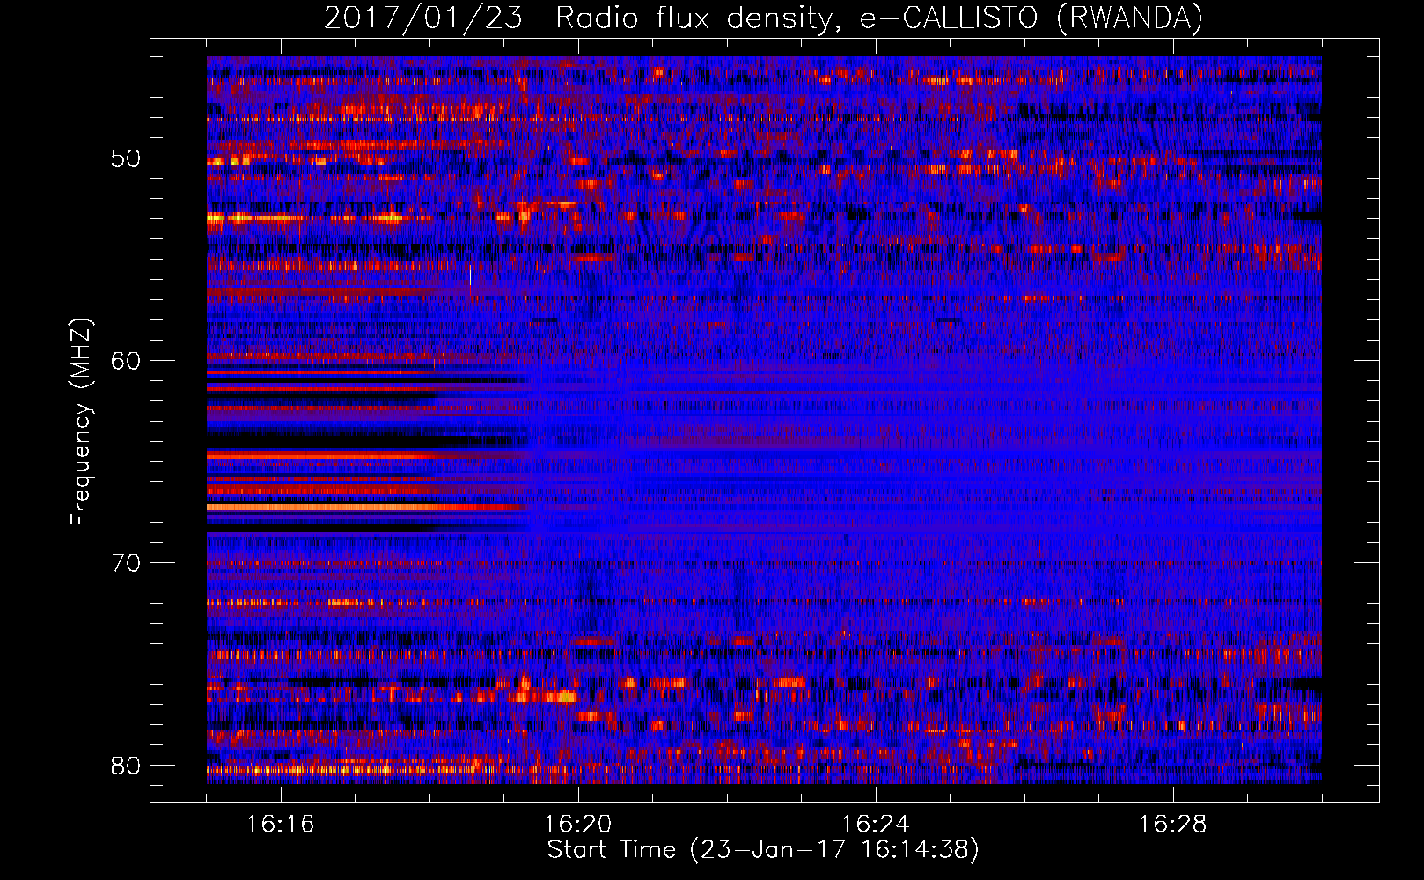Click the 16:28 time tick label
The width and height of the screenshot is (1424, 880).
[x=1172, y=825]
